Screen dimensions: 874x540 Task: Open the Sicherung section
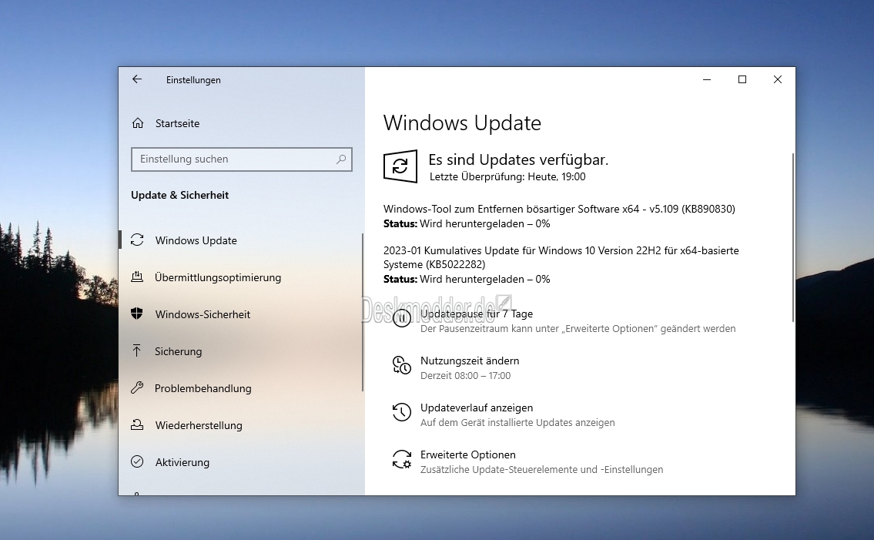(179, 351)
